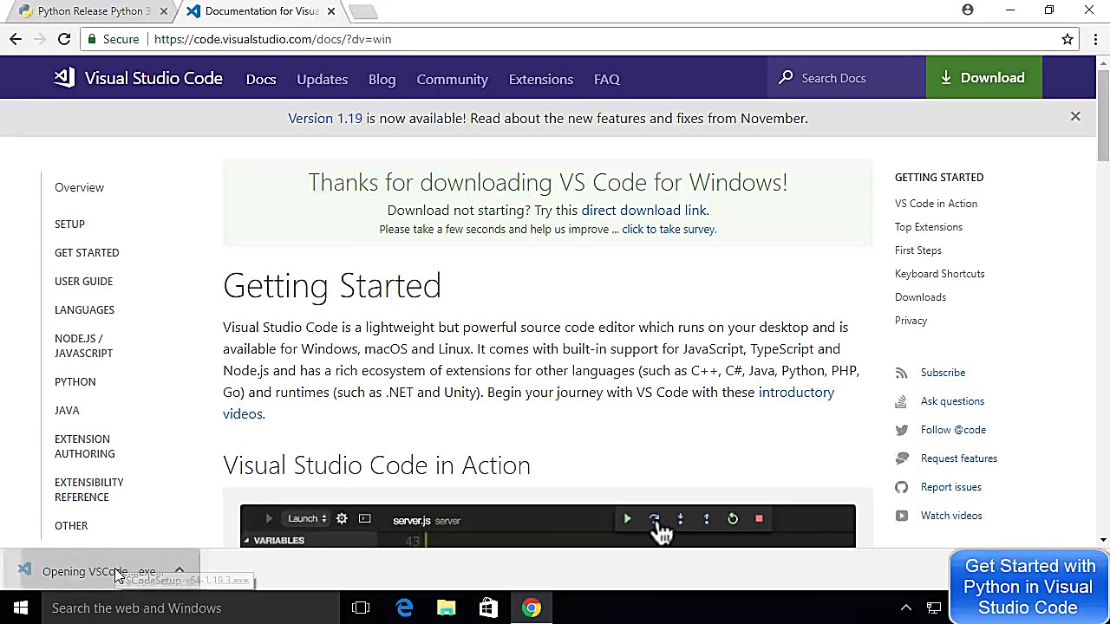This screenshot has width=1110, height=624.
Task: Click the Visual Studio Code logo icon
Action: click(64, 78)
